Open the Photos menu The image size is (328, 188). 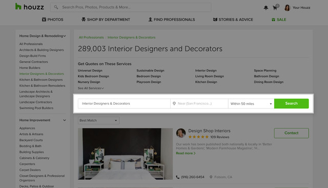pos(52,20)
